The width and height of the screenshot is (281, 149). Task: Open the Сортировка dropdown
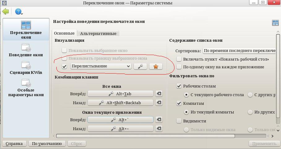point(239,51)
